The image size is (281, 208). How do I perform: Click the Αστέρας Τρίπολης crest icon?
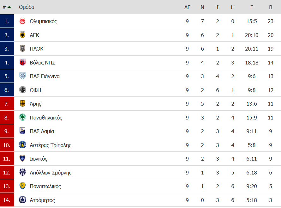[22, 145]
